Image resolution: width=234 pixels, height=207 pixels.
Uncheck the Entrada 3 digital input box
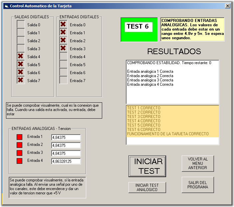pos(63,49)
